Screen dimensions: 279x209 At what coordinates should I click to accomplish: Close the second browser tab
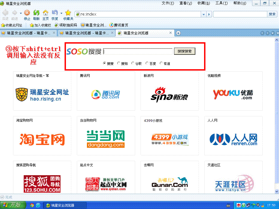tap(112, 33)
